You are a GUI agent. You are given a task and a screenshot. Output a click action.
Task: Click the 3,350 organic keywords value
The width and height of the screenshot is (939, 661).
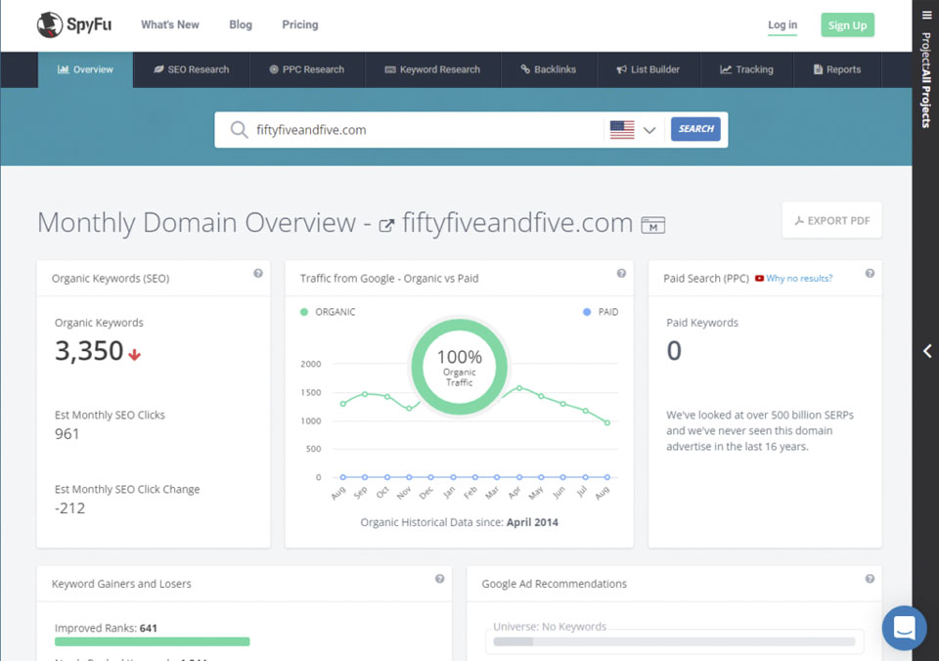click(89, 351)
